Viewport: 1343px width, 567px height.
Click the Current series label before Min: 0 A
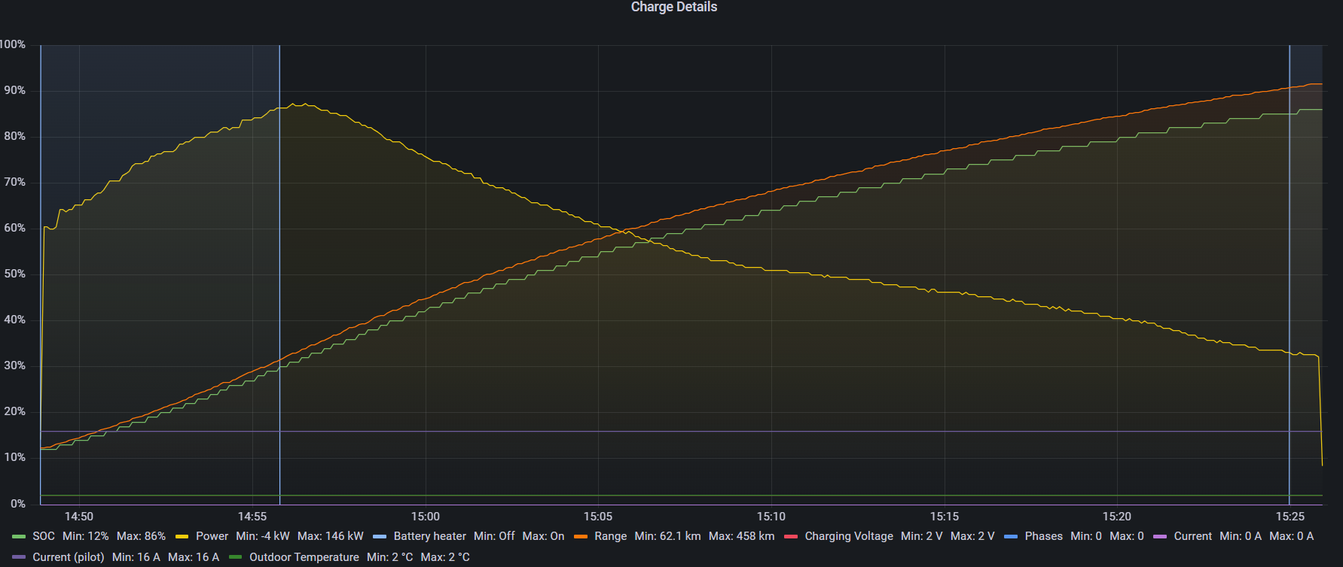coord(1192,536)
